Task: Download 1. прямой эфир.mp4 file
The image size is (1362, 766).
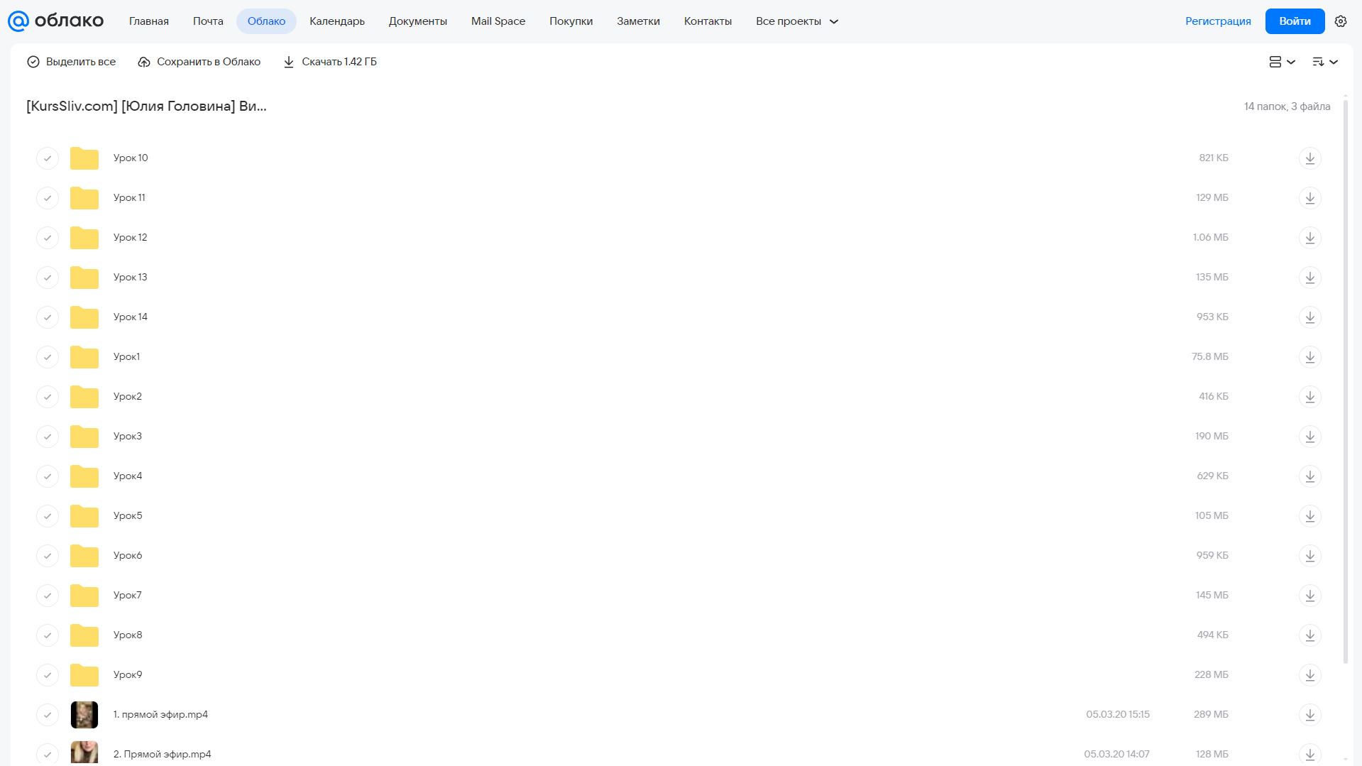Action: pos(1310,714)
